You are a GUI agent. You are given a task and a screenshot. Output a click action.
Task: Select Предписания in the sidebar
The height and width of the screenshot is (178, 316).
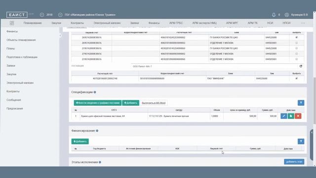(x=14, y=109)
